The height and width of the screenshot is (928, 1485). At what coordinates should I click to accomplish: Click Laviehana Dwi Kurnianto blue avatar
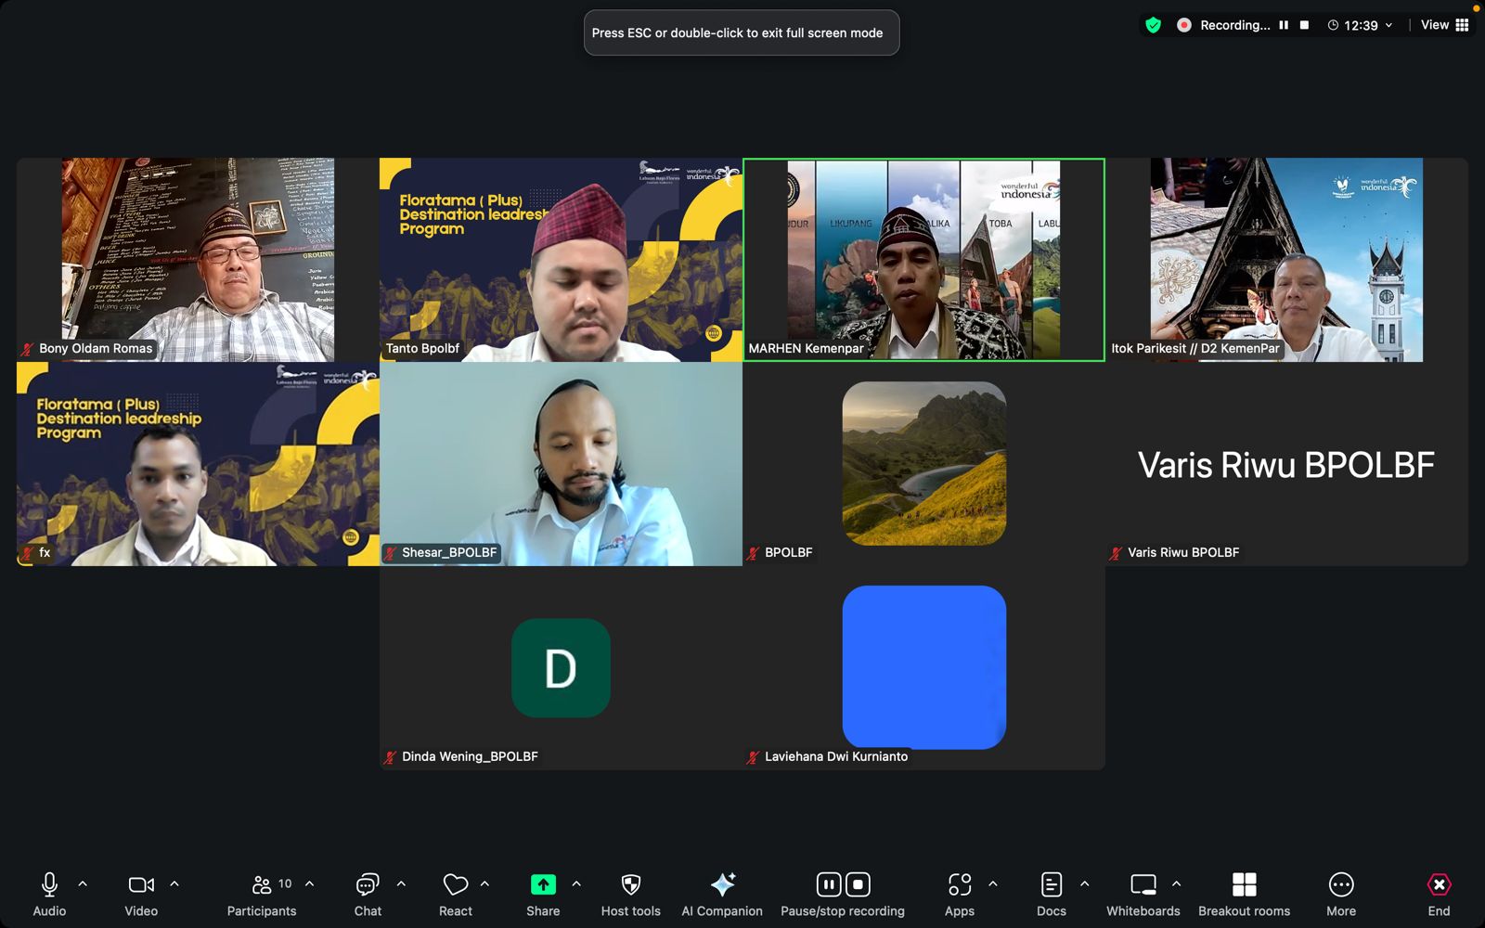pos(924,667)
